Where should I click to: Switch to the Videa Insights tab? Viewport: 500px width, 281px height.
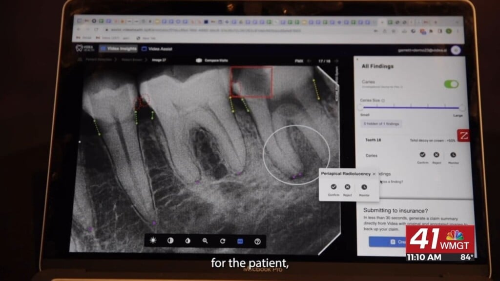[118, 48]
